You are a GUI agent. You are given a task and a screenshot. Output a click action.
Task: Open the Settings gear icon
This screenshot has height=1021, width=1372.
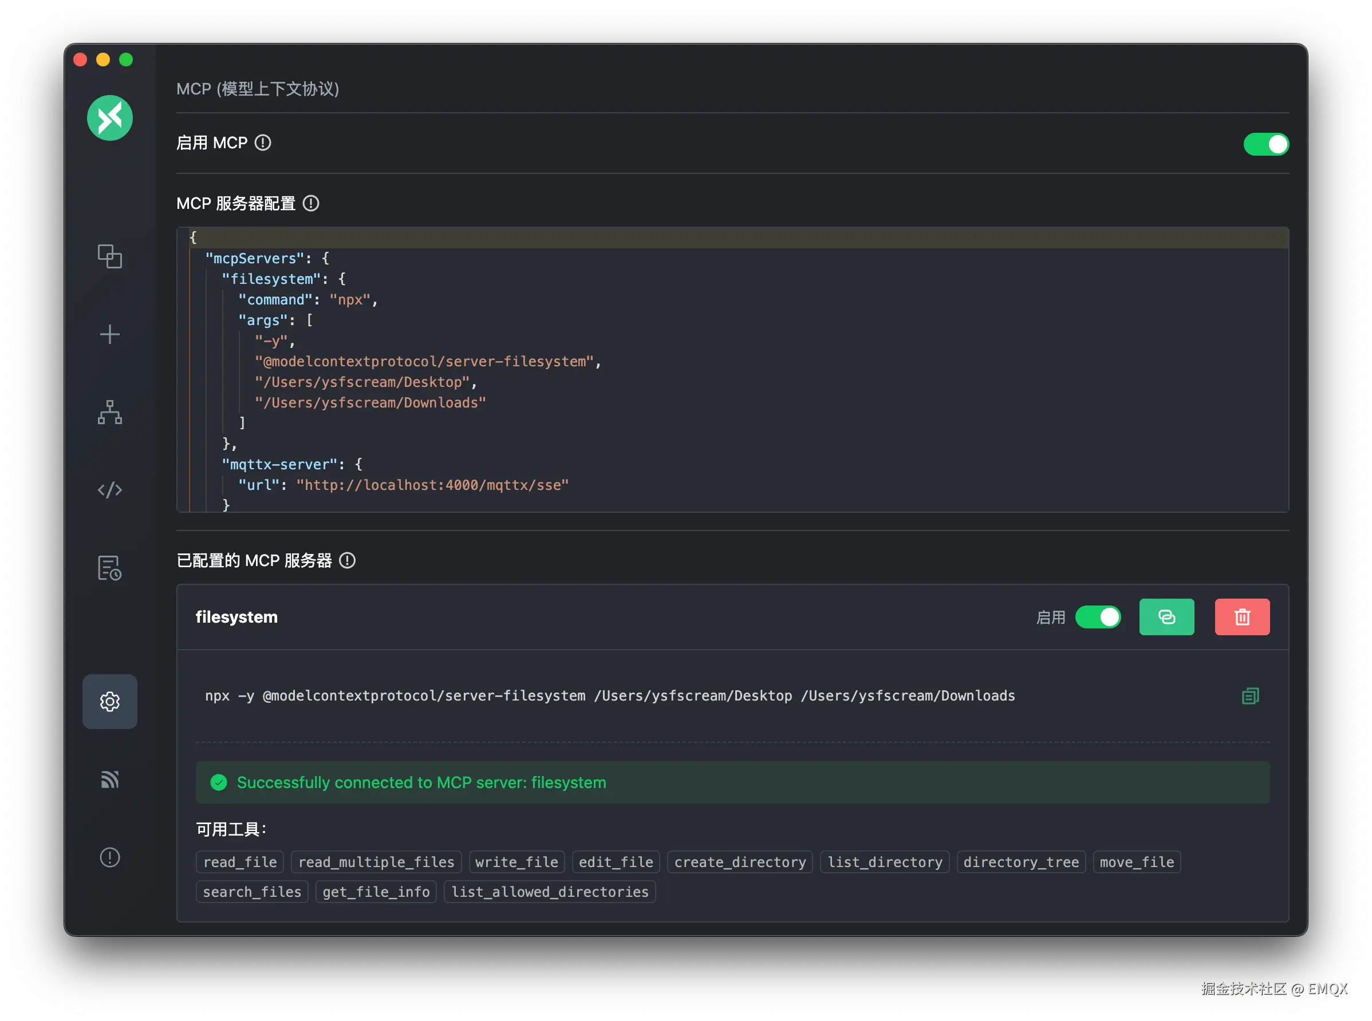click(x=109, y=702)
